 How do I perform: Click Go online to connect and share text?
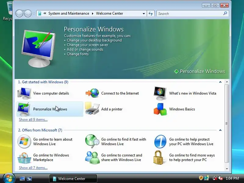[122, 157]
